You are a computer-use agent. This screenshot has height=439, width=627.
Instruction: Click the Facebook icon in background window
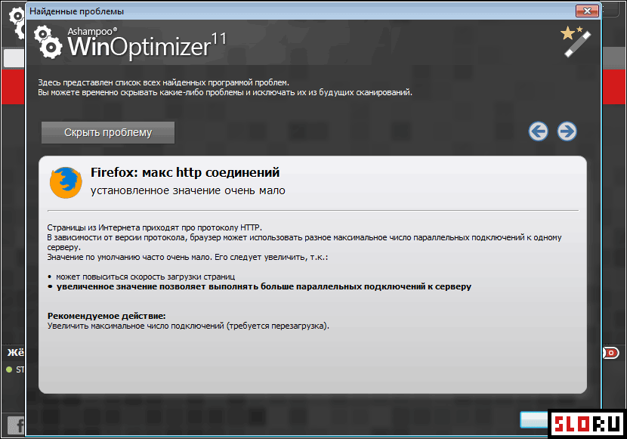tap(16, 425)
